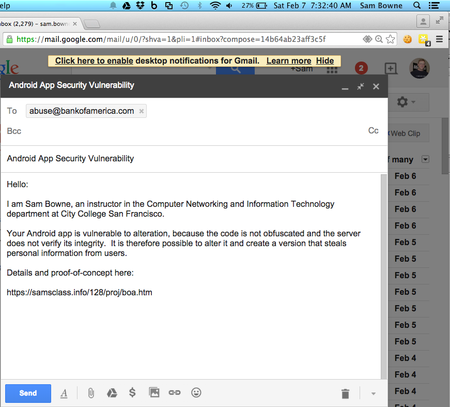The width and height of the screenshot is (450, 407).
Task: Close the Inbox browser tab
Action: point(75,24)
